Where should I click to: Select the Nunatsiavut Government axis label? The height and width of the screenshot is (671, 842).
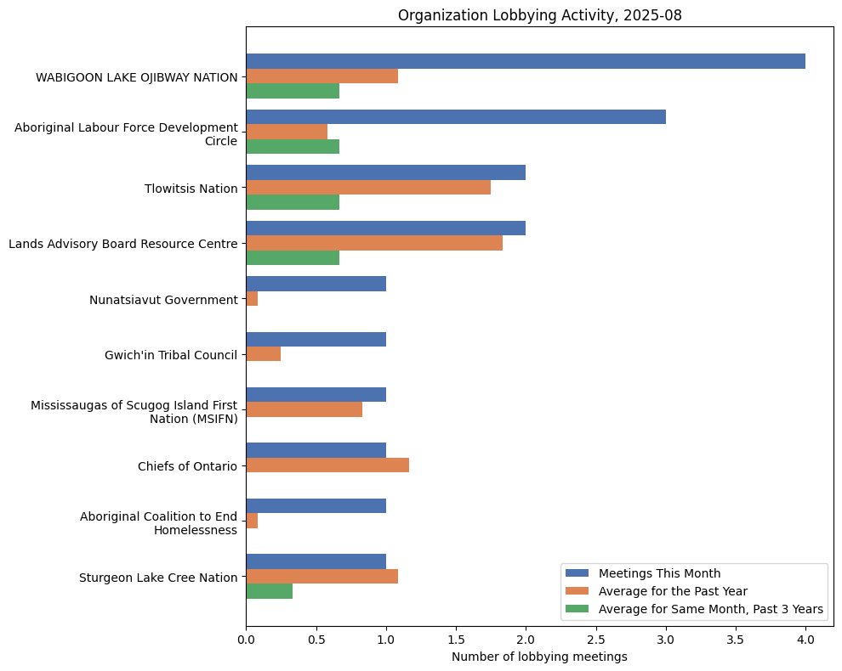(x=163, y=300)
